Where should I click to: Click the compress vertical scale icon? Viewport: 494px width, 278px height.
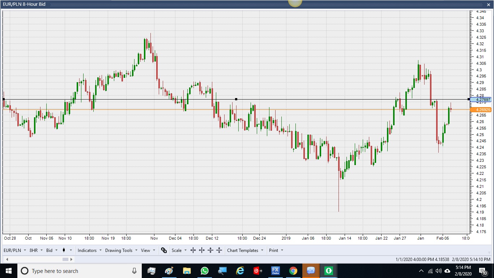click(219, 250)
